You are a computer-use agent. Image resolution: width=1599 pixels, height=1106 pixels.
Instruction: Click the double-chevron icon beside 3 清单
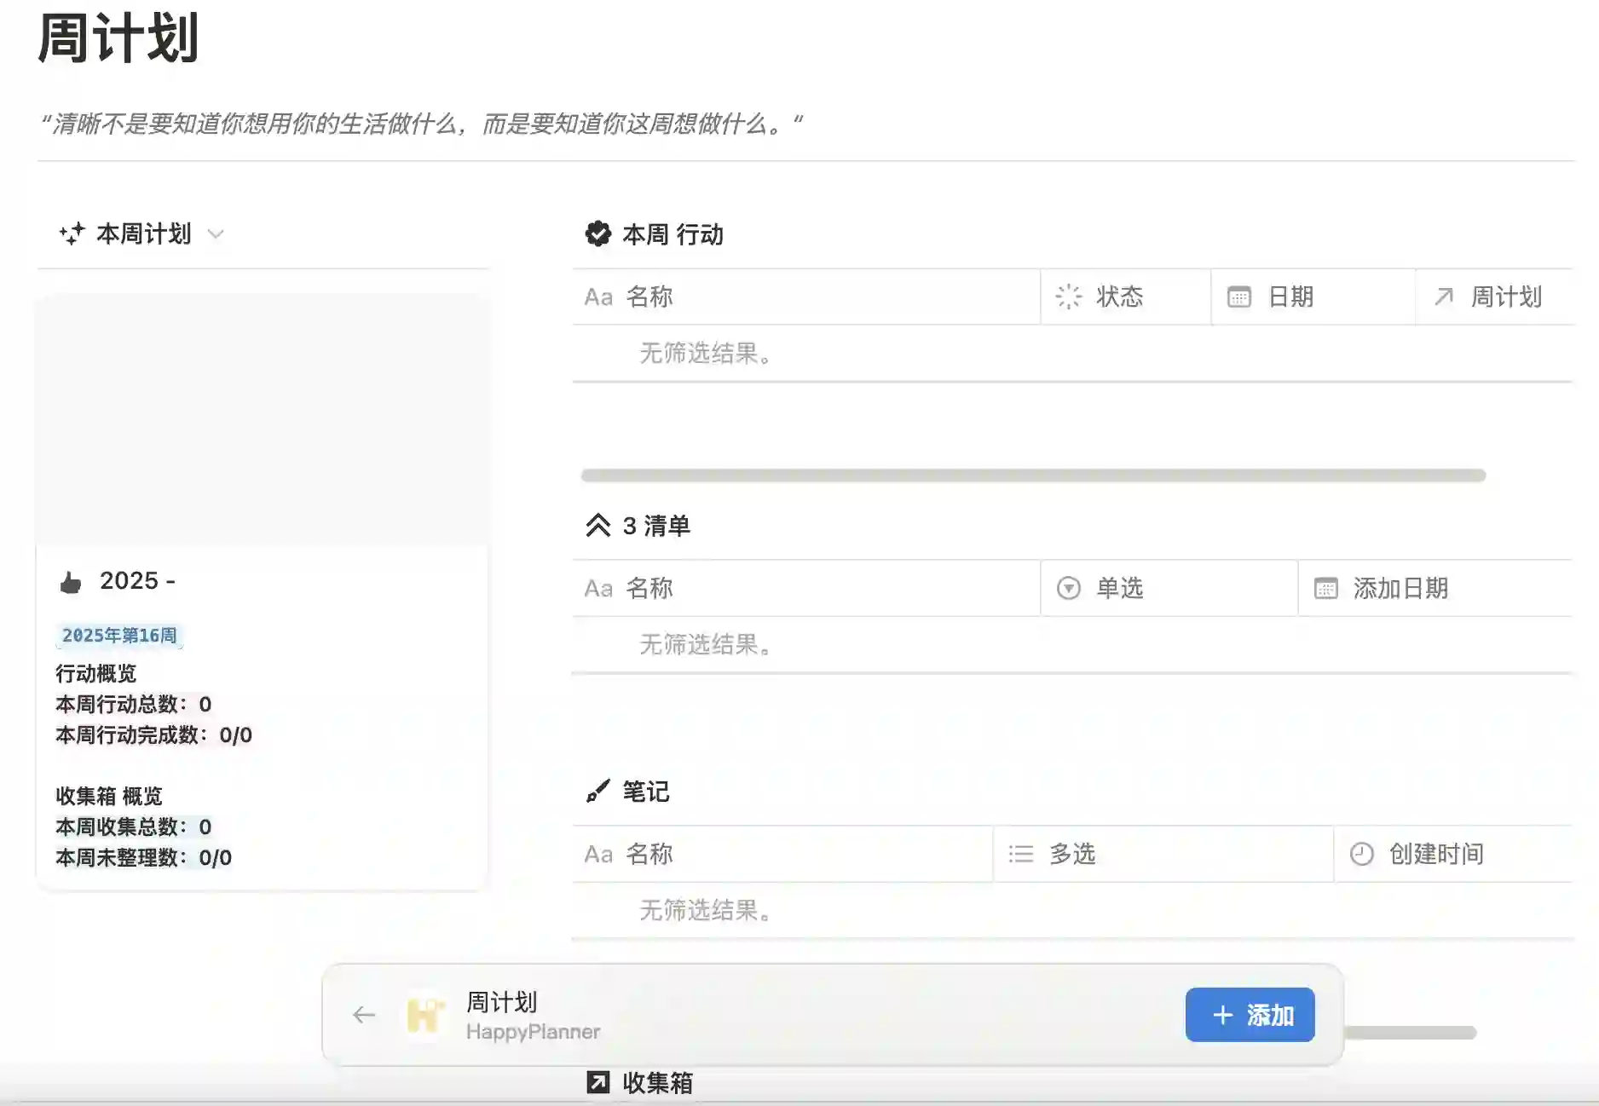pyautogui.click(x=598, y=525)
